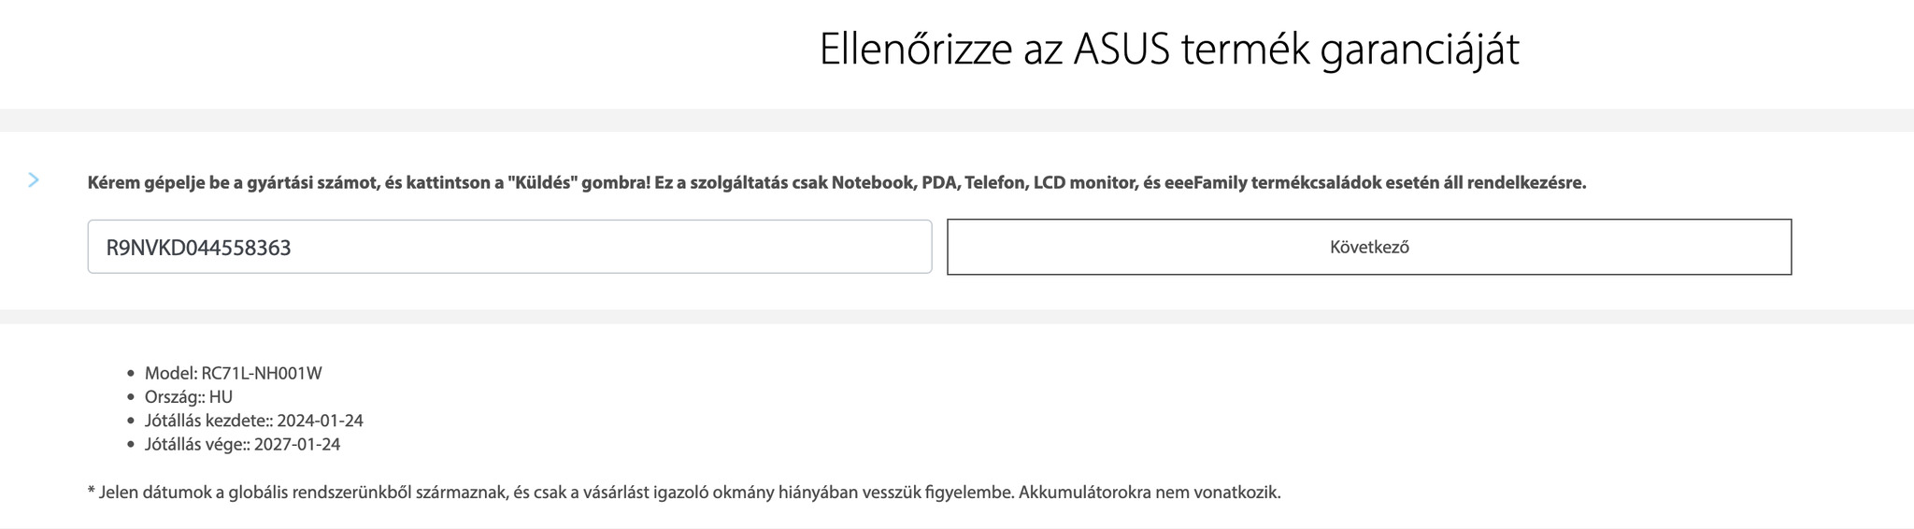The width and height of the screenshot is (1914, 529).
Task: Click the "Model:" label in the results
Action: coord(171,373)
